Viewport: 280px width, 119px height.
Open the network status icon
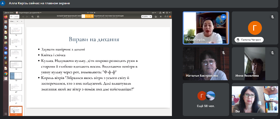[160, 13]
